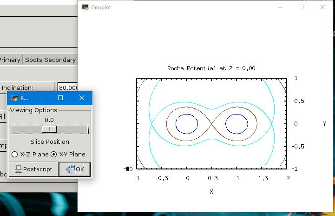Image resolution: width=335 pixels, height=216 pixels.
Task: Select the X-Y Plane radio option
Action: click(x=54, y=154)
